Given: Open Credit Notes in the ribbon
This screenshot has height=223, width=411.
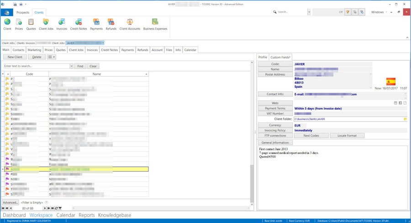Looking at the screenshot, I should tap(78, 24).
